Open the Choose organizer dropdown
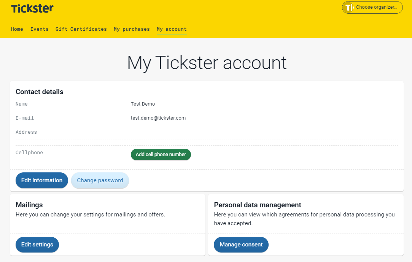Viewport: 412px width, 262px height. click(x=372, y=7)
